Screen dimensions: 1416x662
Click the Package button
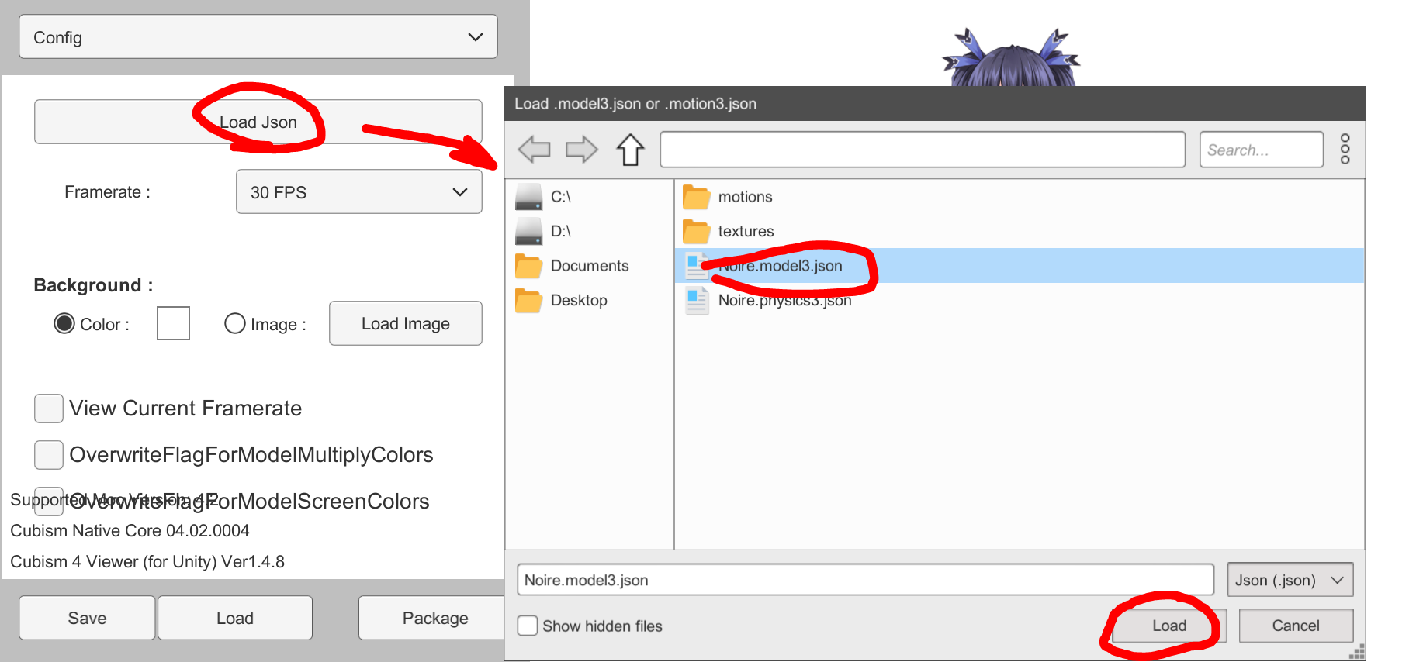pos(431,618)
